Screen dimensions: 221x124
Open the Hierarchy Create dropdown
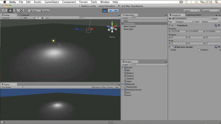(x=126, y=18)
